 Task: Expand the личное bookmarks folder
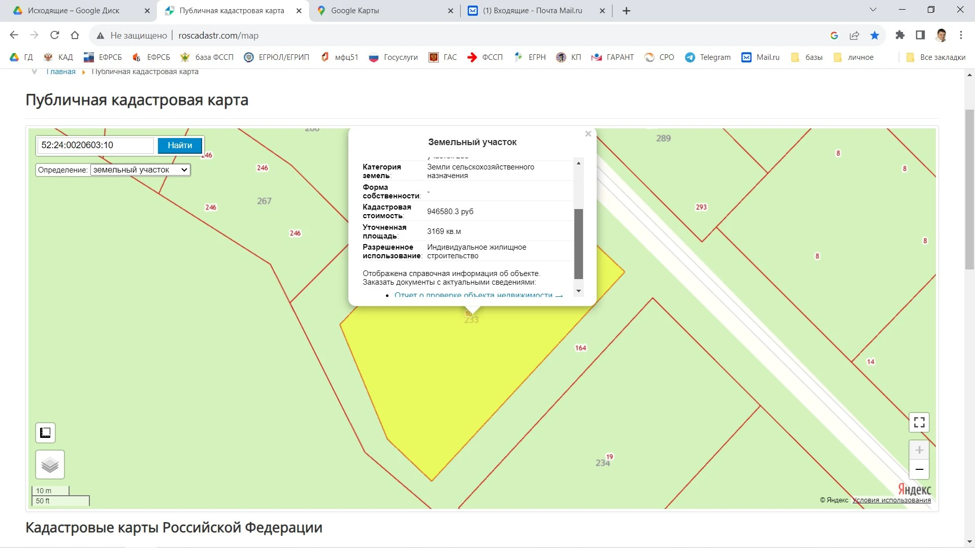853,57
